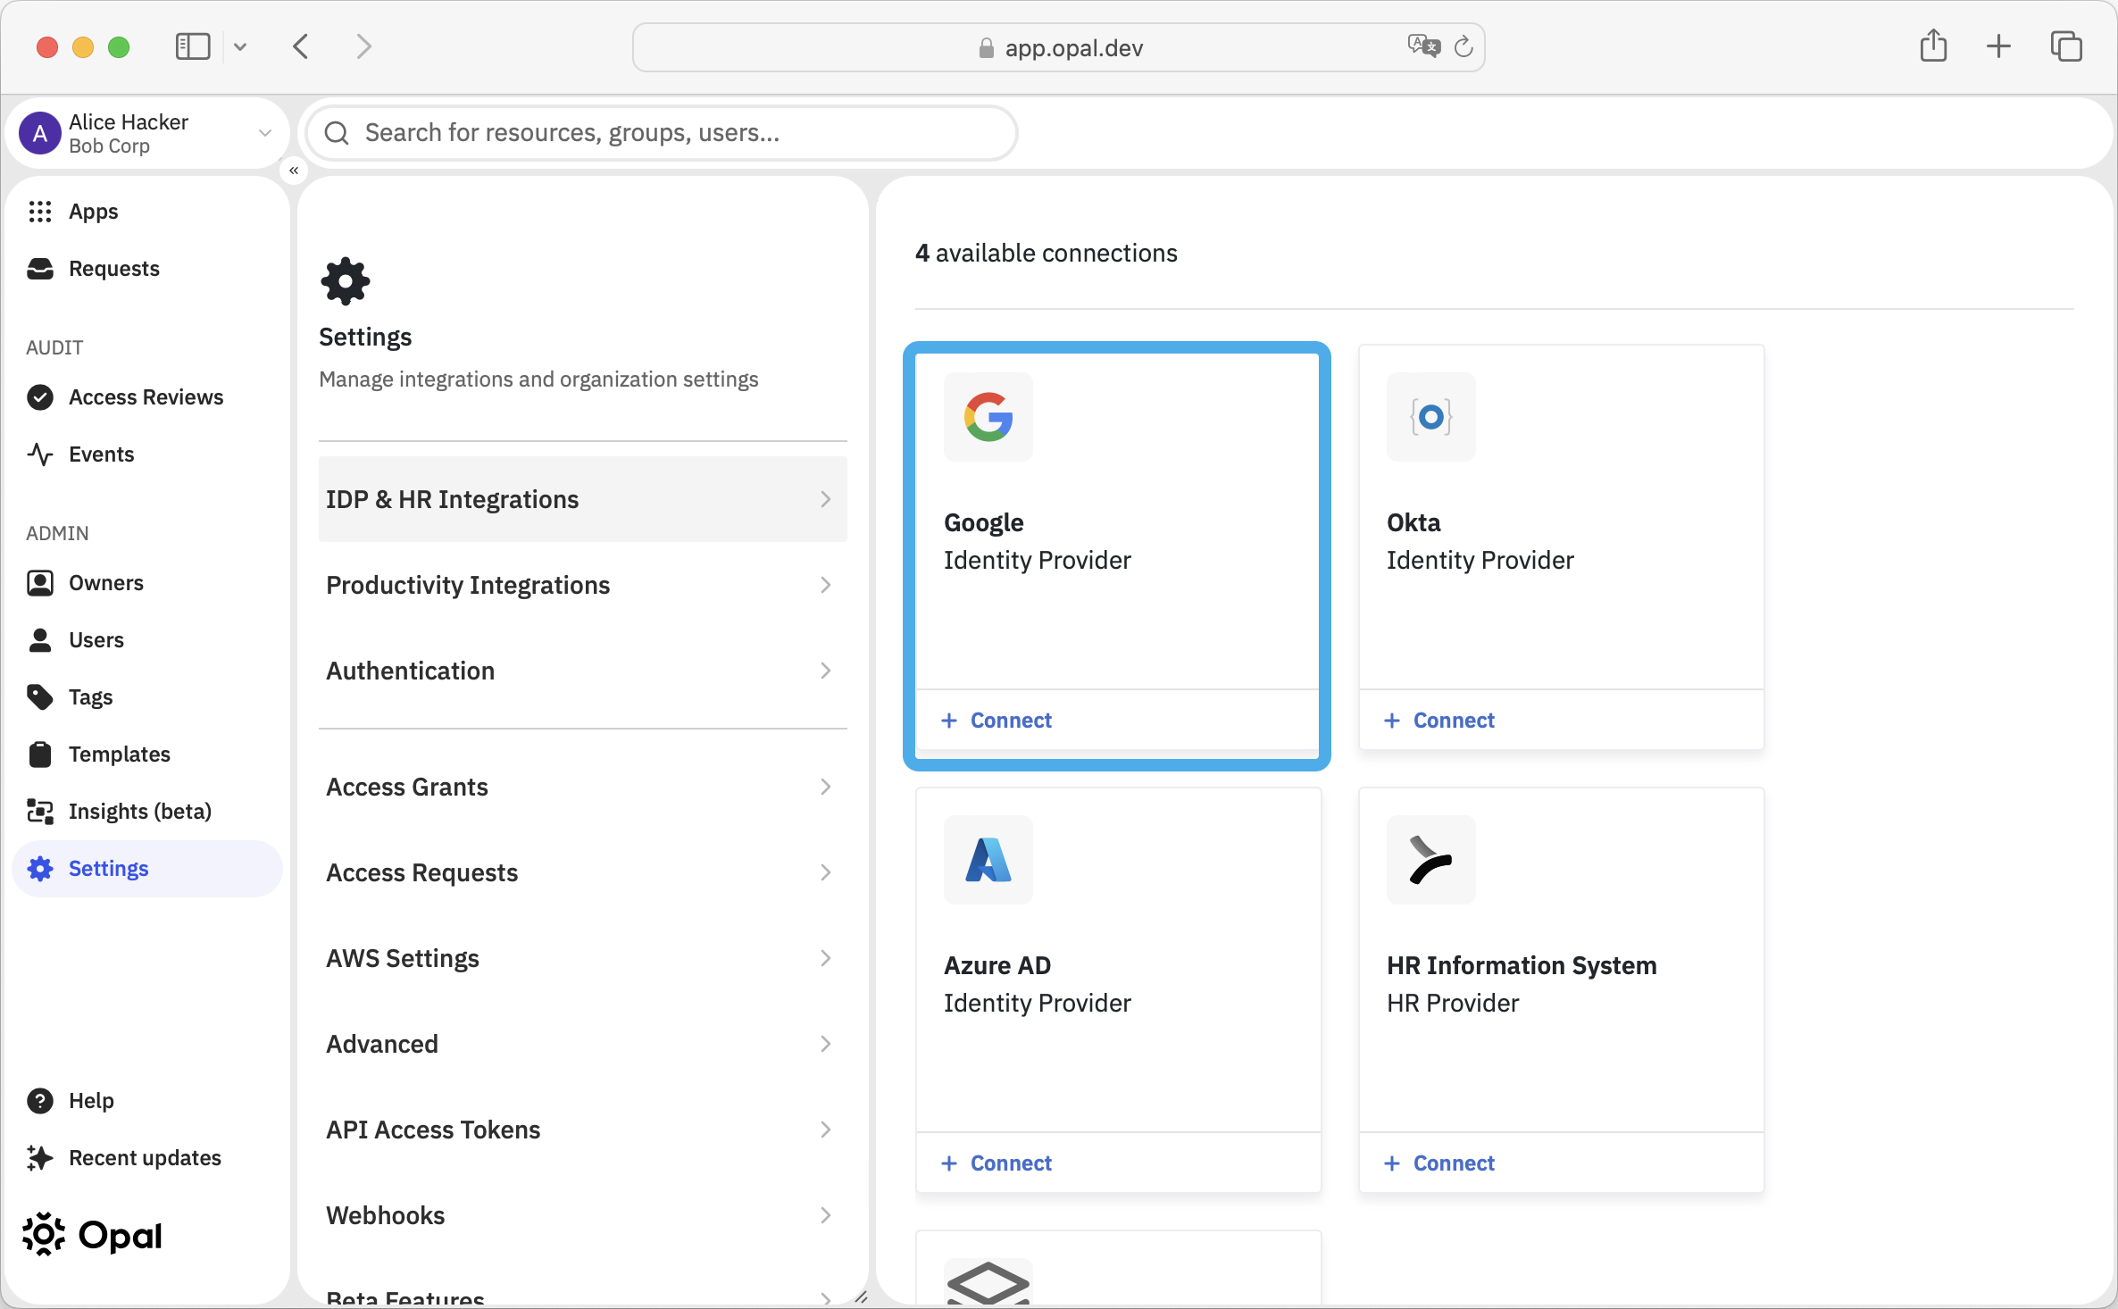Screen dimensions: 2118x1309
Task: Click the Alice Hacker avatar circle
Action: point(40,133)
